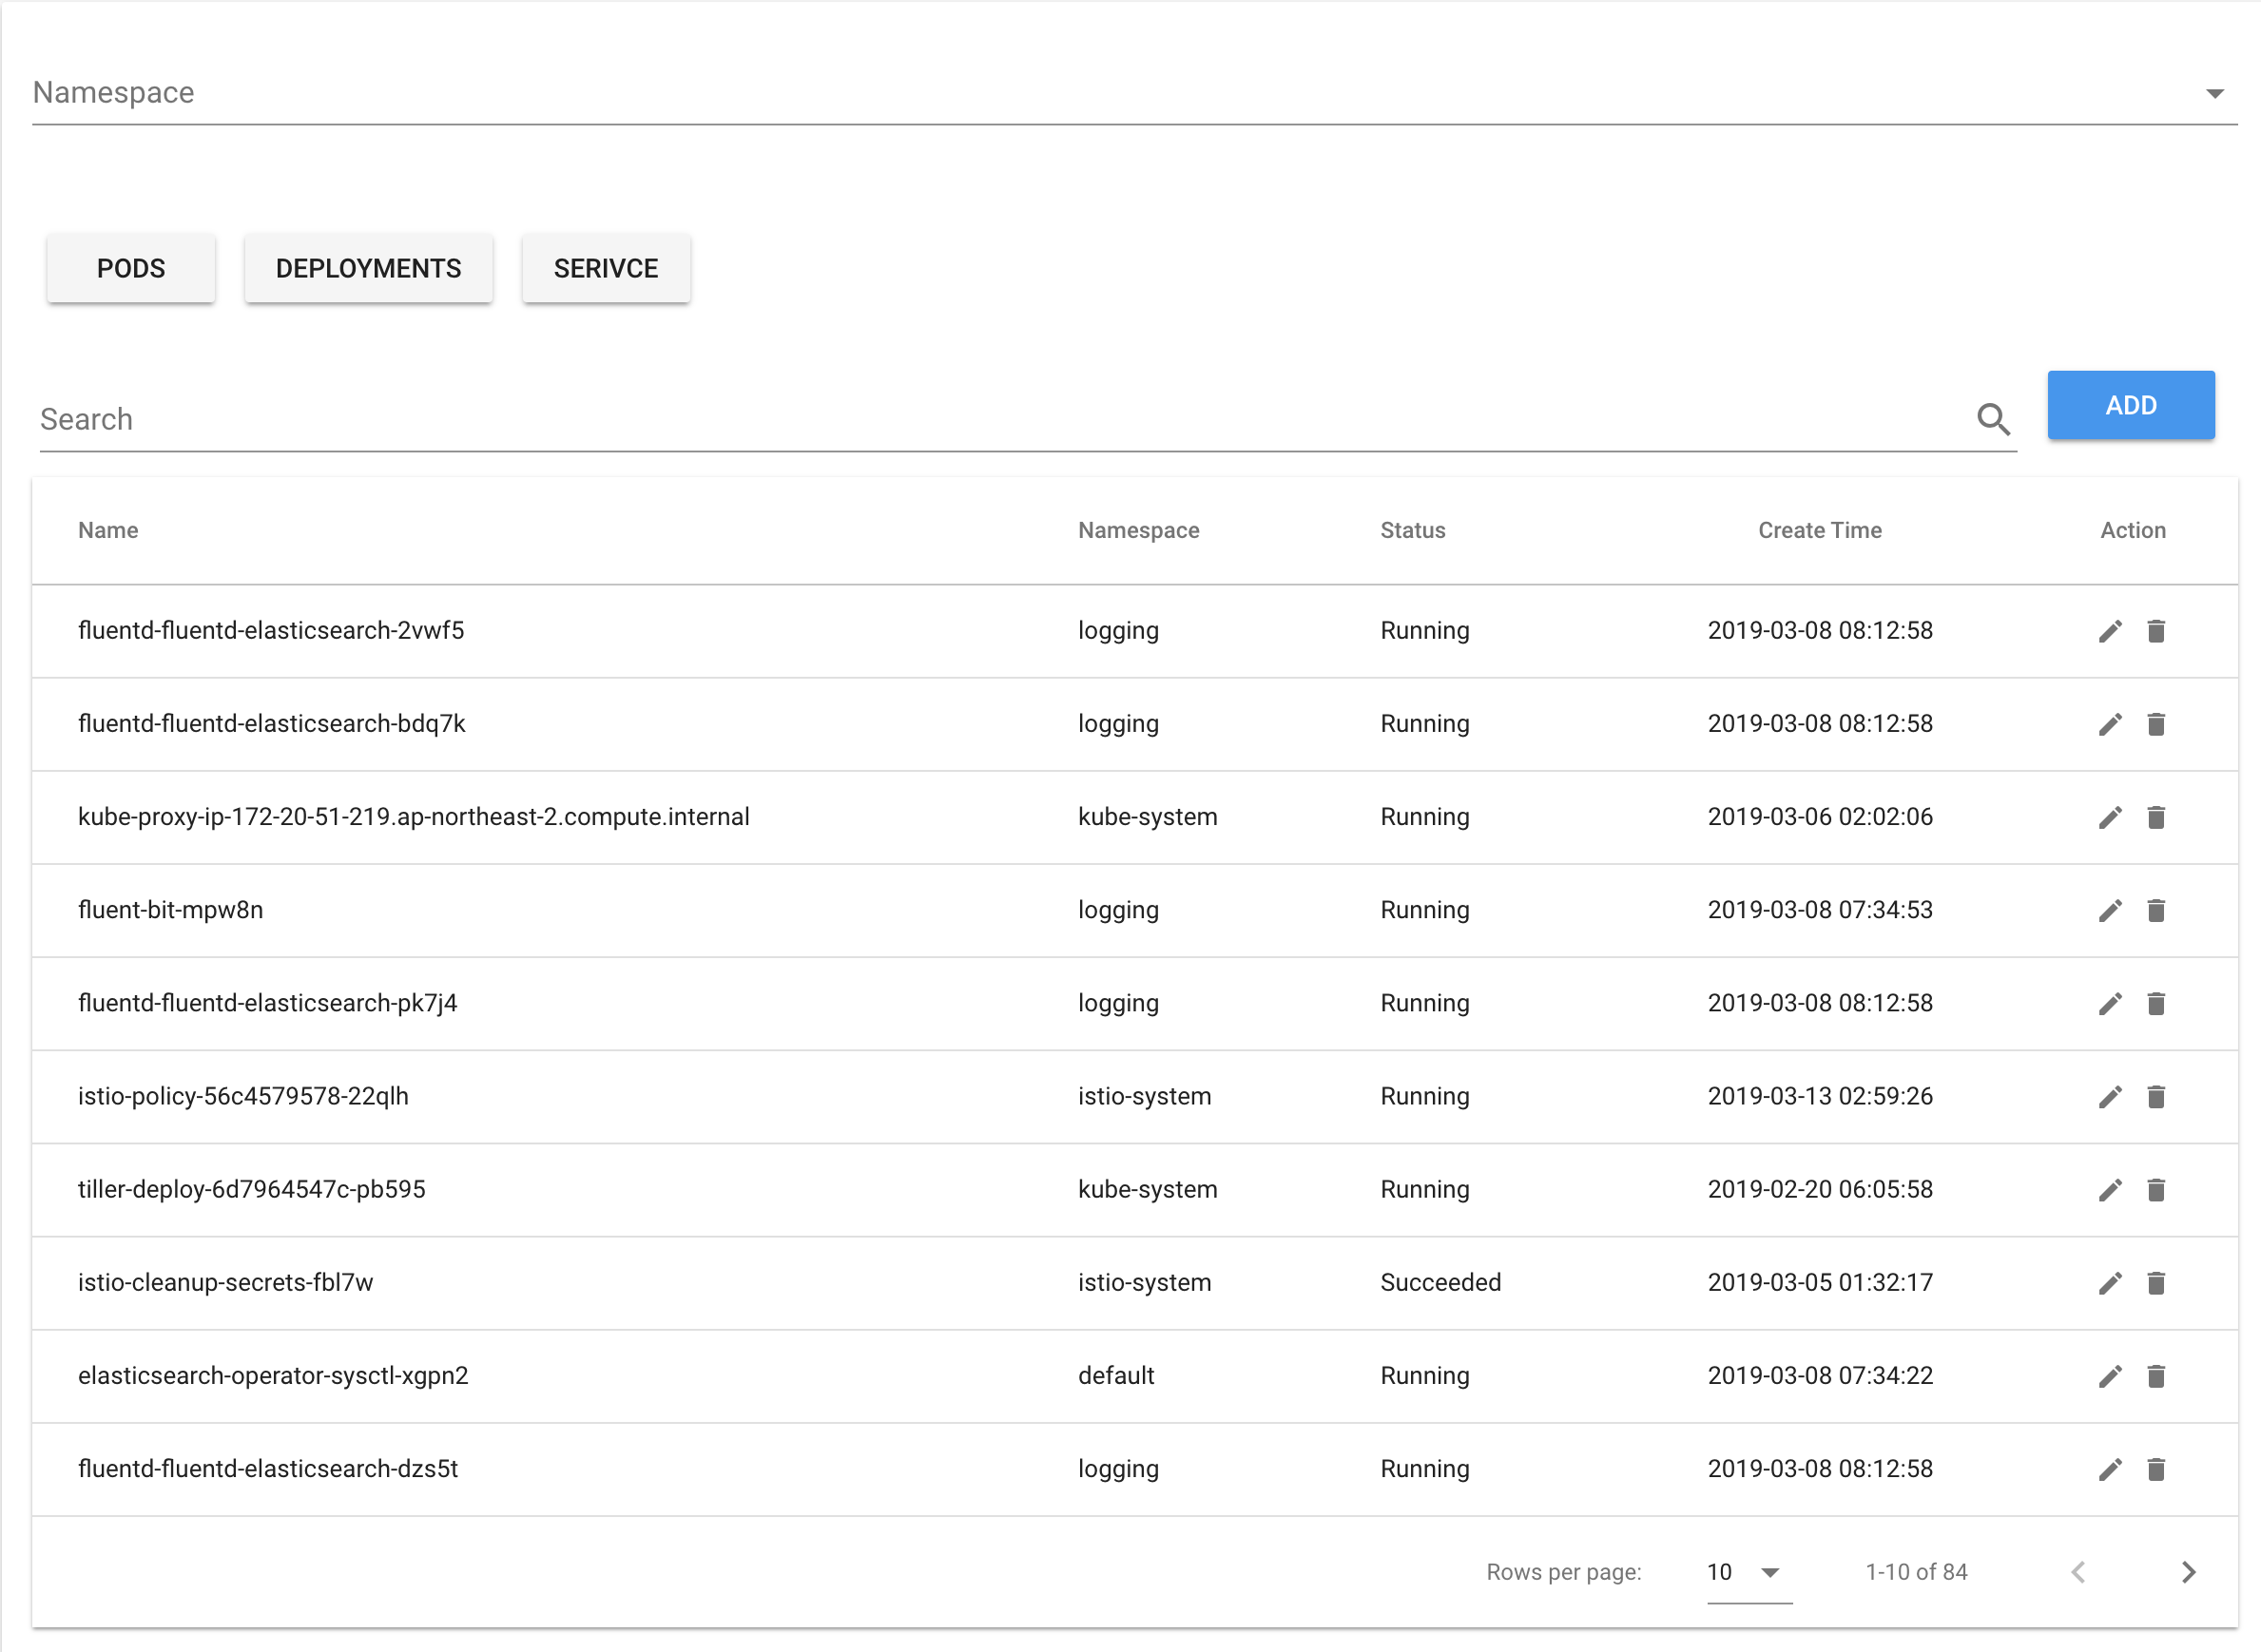Click the previous page chevron
2261x1652 pixels.
2079,1572
